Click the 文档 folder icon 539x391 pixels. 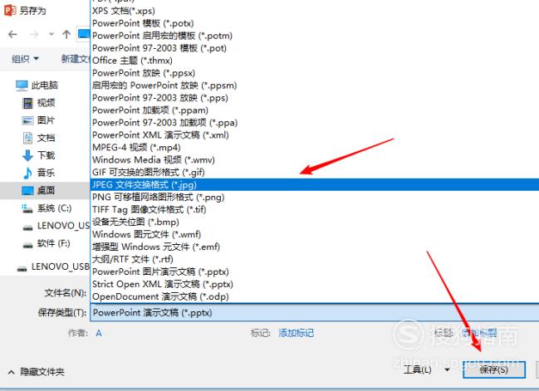coord(27,138)
